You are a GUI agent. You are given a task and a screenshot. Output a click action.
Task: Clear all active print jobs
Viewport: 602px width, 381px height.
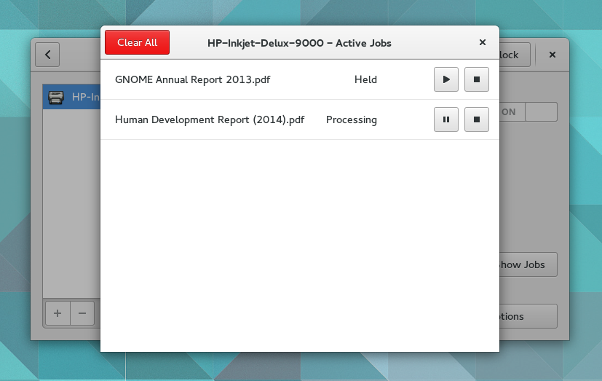pos(137,42)
